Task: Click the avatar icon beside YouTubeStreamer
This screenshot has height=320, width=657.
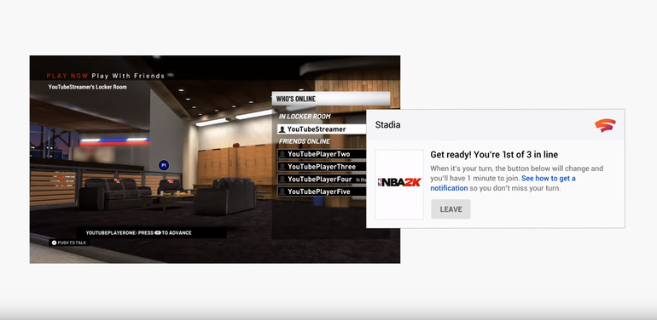Action: click(282, 129)
